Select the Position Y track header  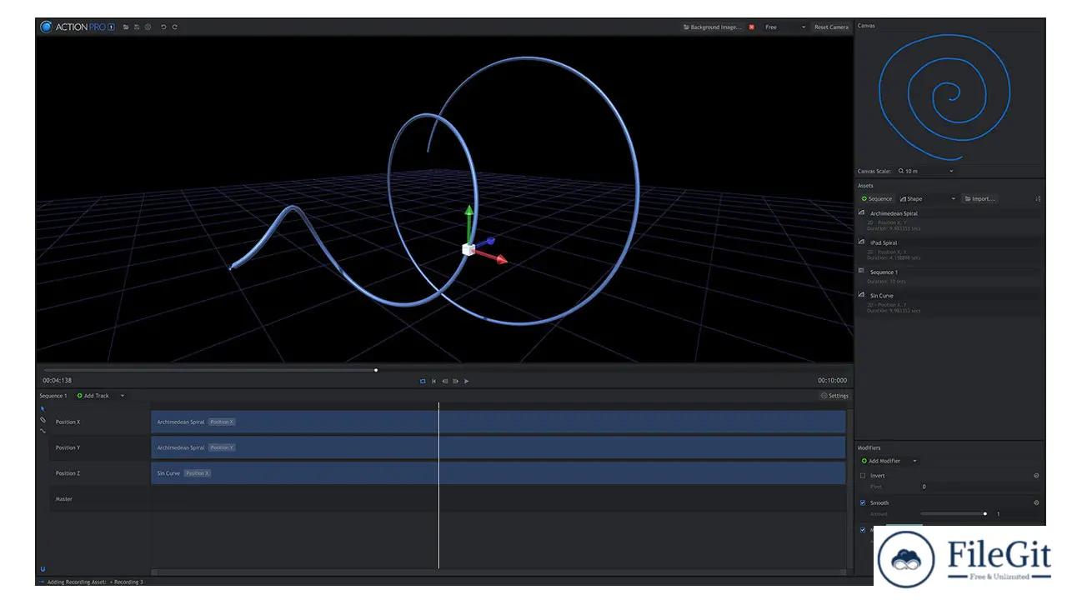99,447
